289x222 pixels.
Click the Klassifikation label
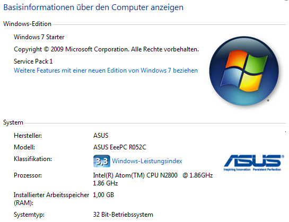tap(33, 159)
